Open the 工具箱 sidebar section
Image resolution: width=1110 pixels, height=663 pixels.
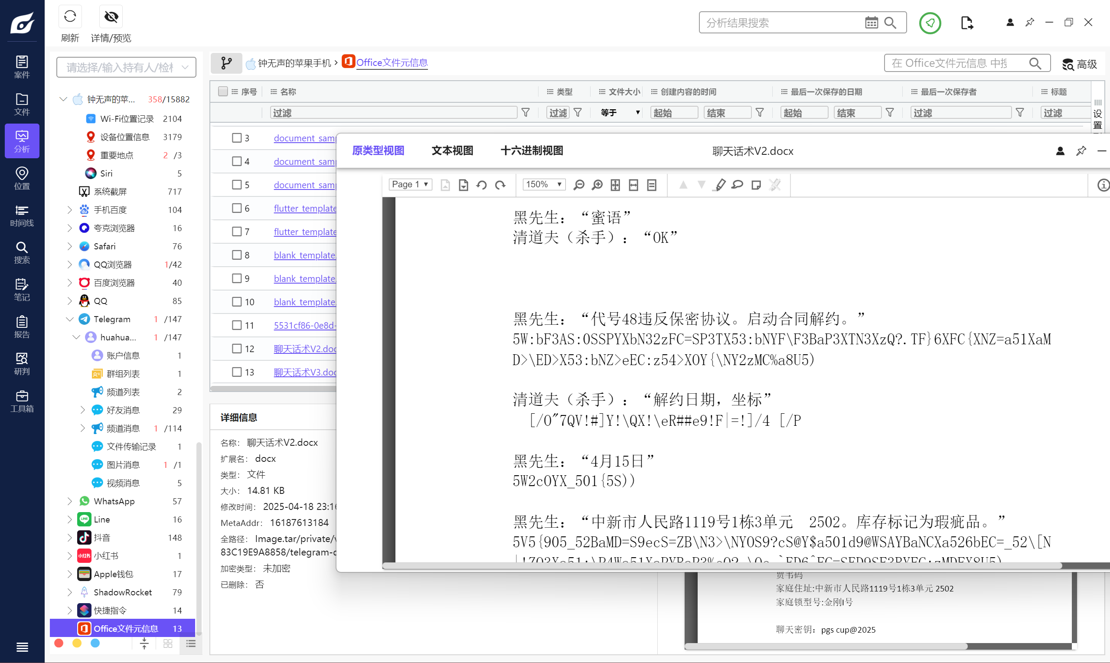[22, 401]
